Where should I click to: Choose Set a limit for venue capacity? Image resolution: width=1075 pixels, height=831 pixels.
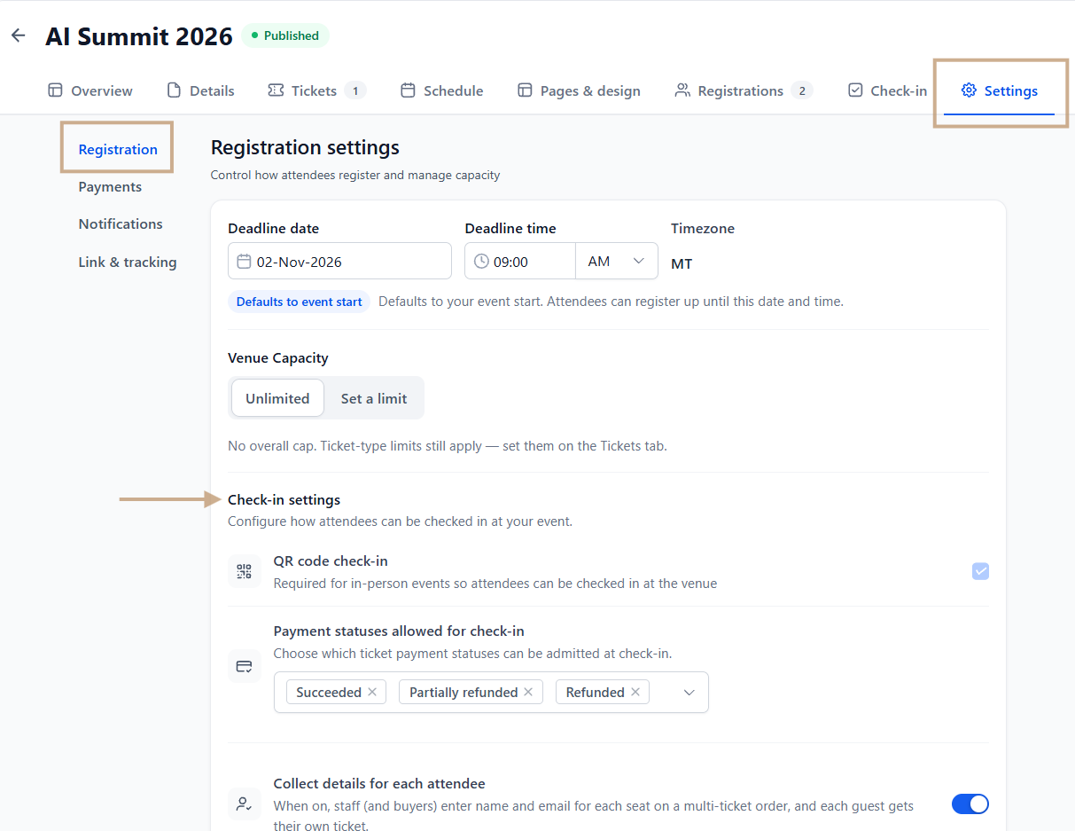374,398
